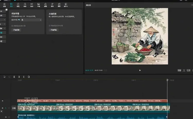
Task: Toggle visibility eye of the video track
Action: click(x=3, y=108)
